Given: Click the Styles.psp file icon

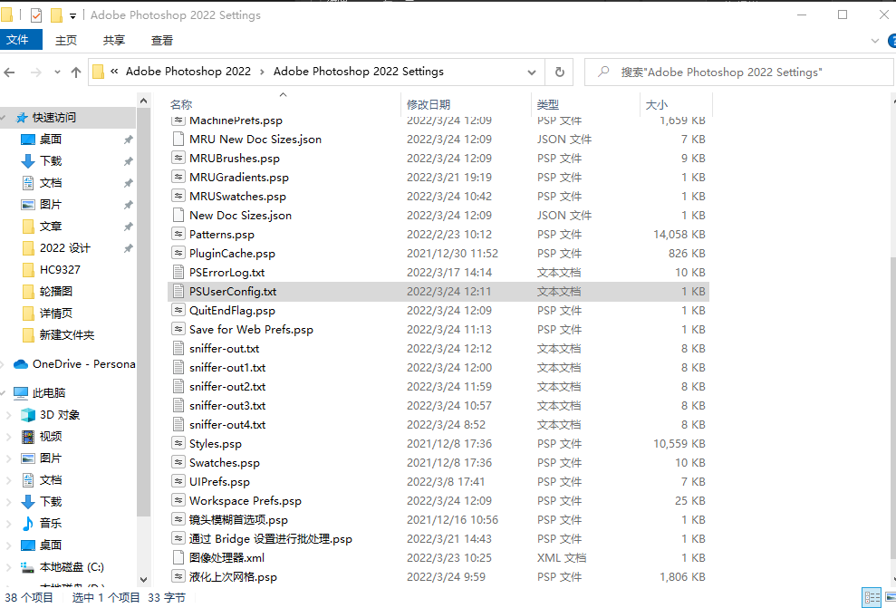Looking at the screenshot, I should (178, 443).
